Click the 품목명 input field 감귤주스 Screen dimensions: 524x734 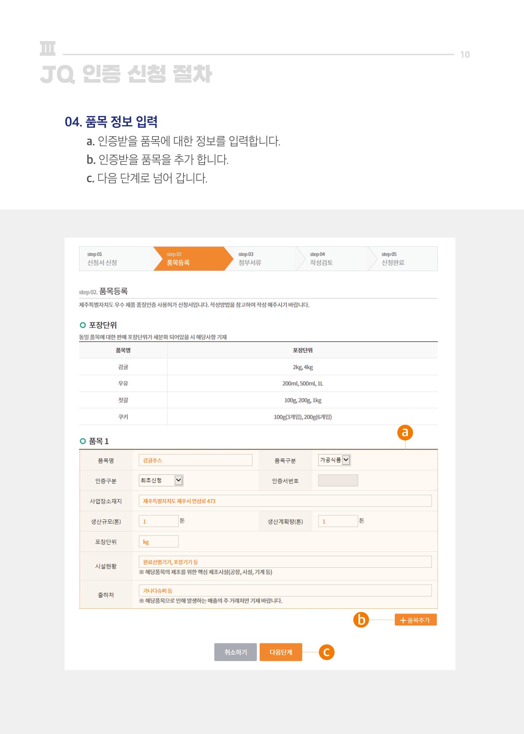(x=196, y=460)
